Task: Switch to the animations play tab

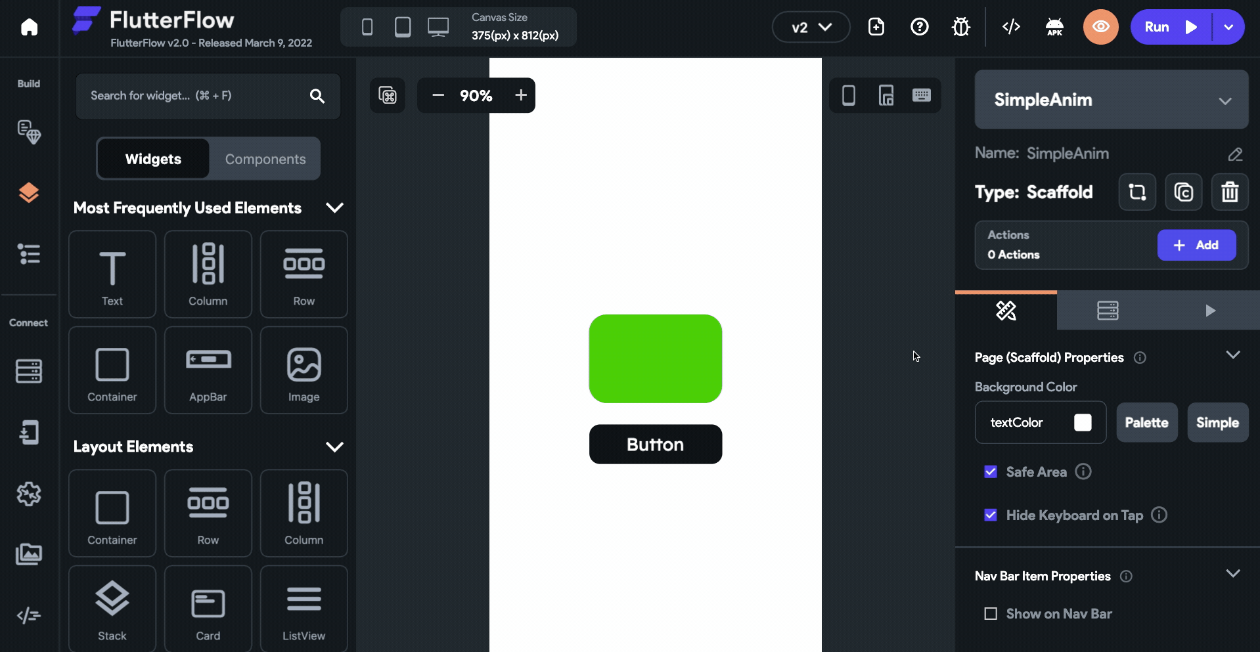Action: coord(1210,311)
